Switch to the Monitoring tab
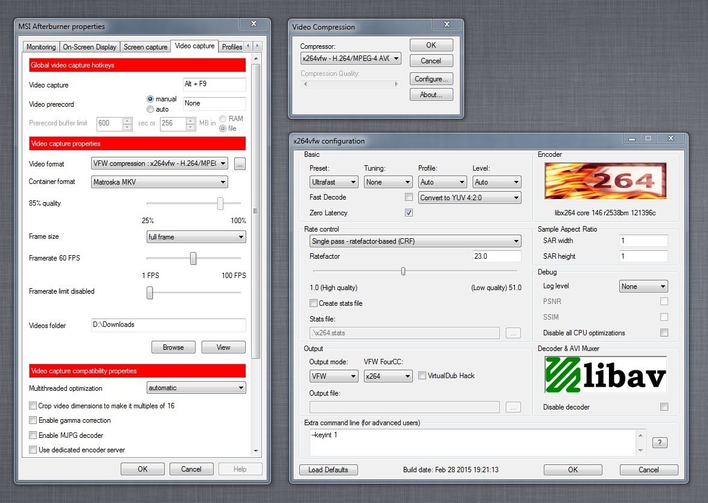This screenshot has width=708, height=503. 41,47
